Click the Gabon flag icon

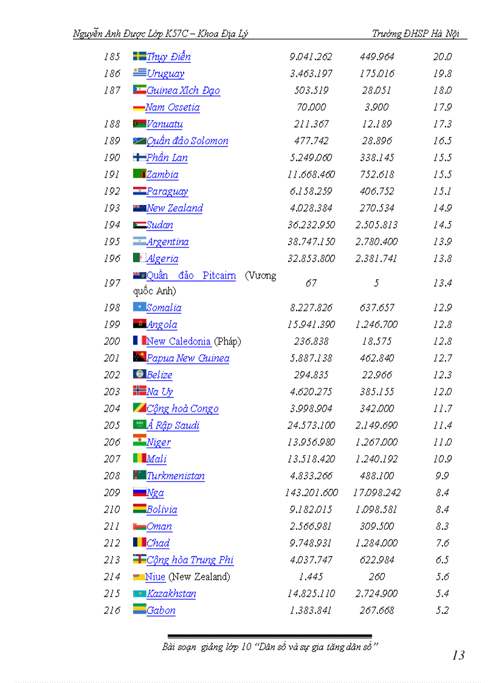pyautogui.click(x=139, y=609)
